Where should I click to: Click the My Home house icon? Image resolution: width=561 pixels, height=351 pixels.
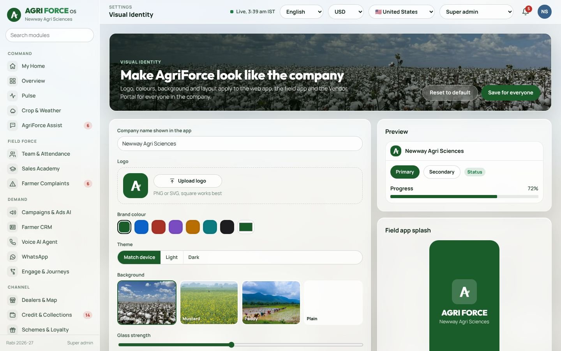13,66
